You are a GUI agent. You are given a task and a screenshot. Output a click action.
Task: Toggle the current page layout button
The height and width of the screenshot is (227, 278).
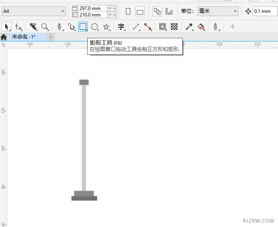[x=169, y=11]
